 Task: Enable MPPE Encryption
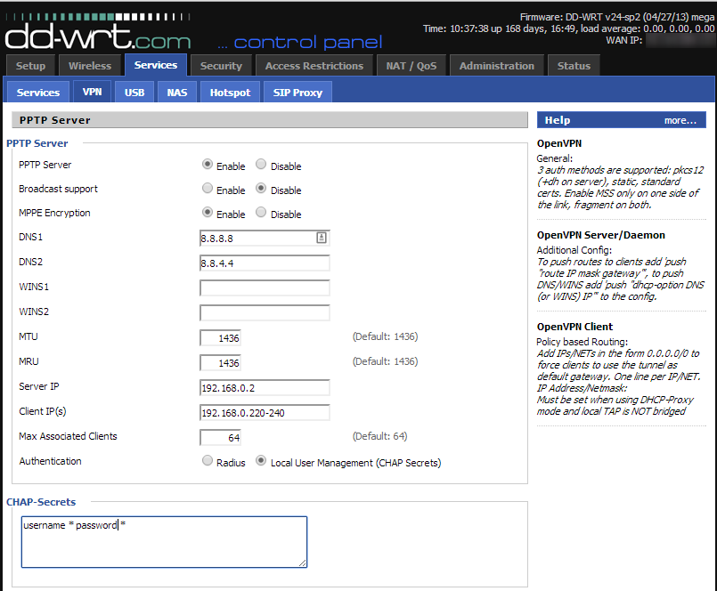208,213
